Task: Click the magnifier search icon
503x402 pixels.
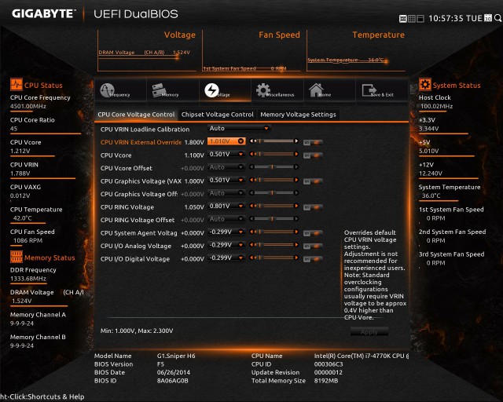Action: 497,18
